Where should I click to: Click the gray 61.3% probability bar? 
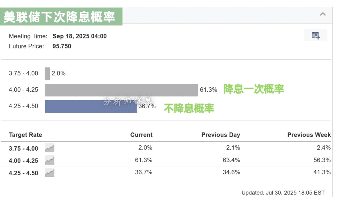[121, 90]
